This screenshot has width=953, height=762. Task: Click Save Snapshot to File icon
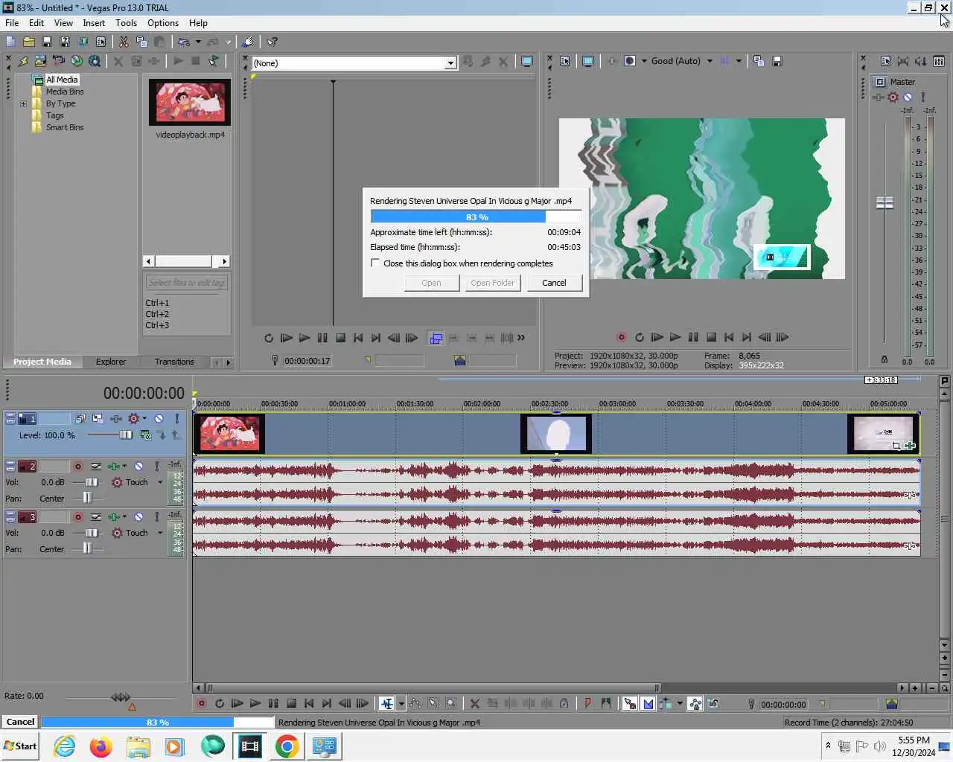coord(777,61)
